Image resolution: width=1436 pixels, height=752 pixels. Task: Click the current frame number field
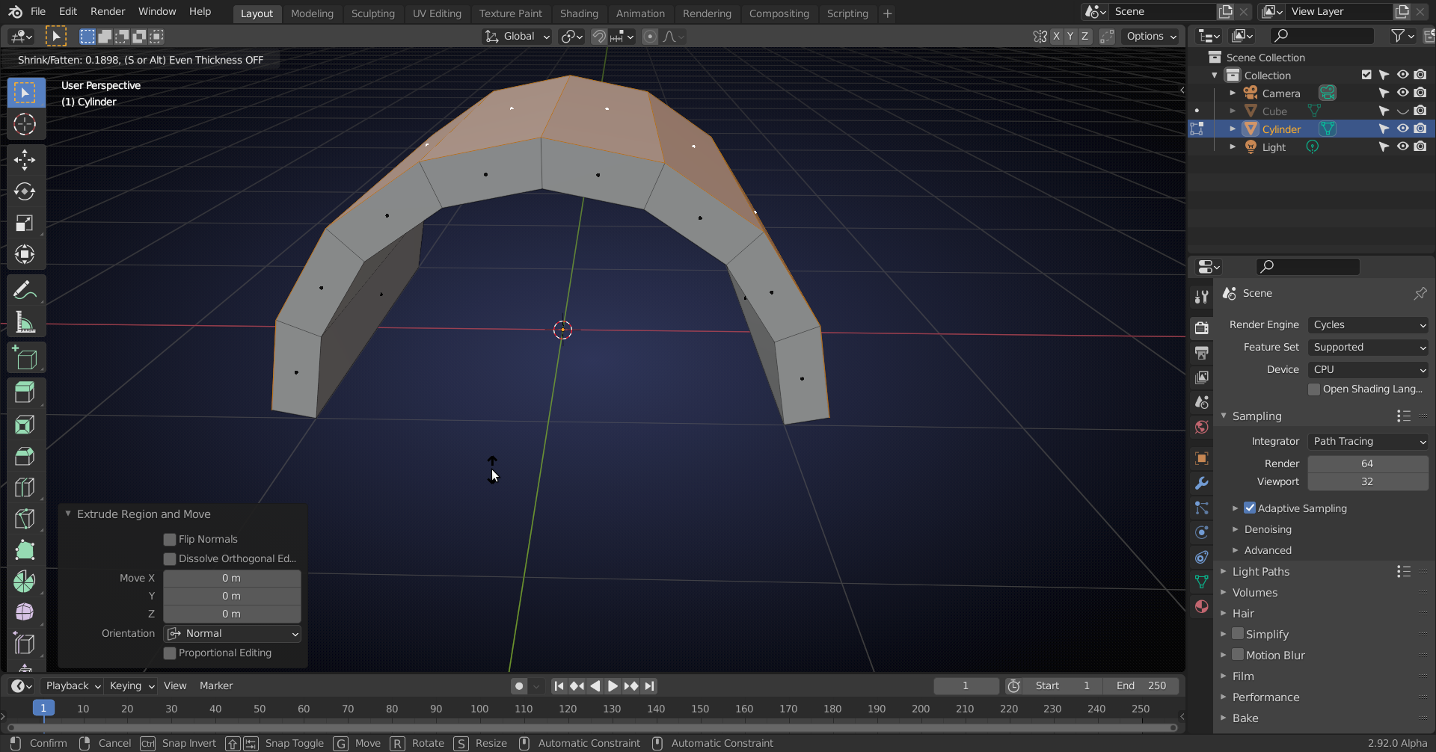[966, 686]
